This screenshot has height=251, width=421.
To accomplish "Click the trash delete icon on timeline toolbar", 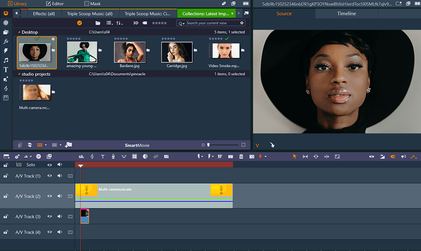I will [241, 157].
